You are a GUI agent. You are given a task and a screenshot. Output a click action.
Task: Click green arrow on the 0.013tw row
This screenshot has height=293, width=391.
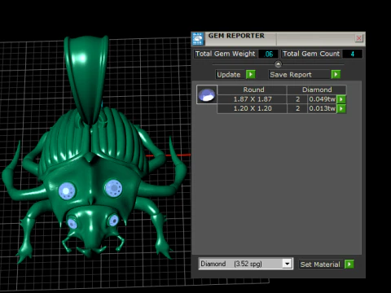pyautogui.click(x=341, y=108)
